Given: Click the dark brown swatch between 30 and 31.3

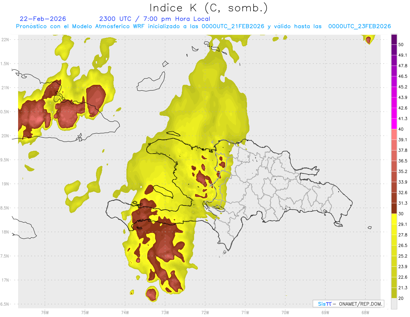Looking at the screenshot, I should 394,208.
